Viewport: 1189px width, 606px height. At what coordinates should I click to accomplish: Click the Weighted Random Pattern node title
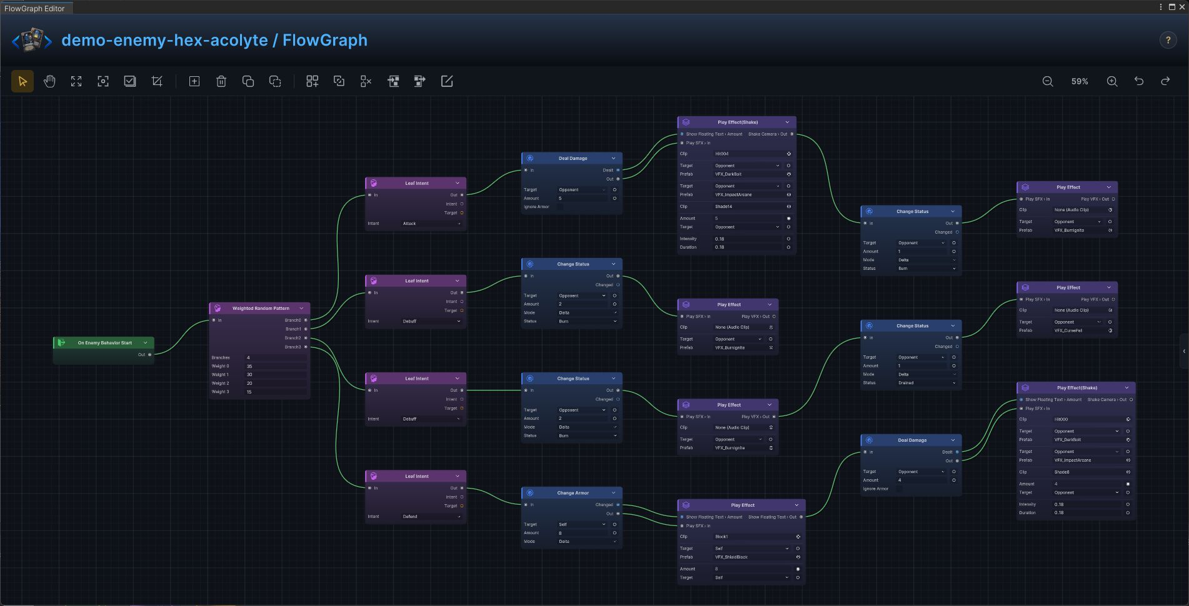pyautogui.click(x=261, y=308)
